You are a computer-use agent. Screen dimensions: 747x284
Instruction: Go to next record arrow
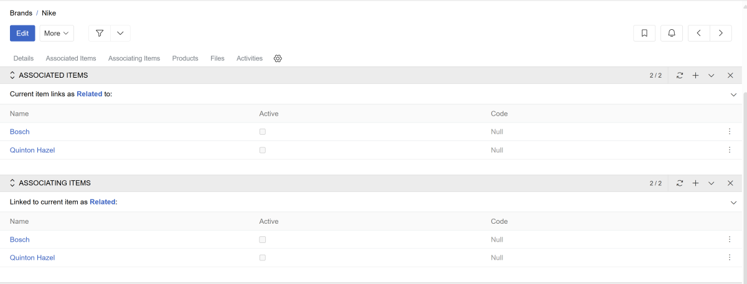pyautogui.click(x=720, y=33)
